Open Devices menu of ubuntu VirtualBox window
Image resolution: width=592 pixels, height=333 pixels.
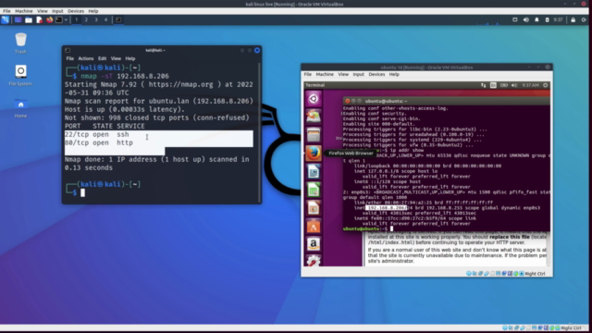[x=376, y=74]
